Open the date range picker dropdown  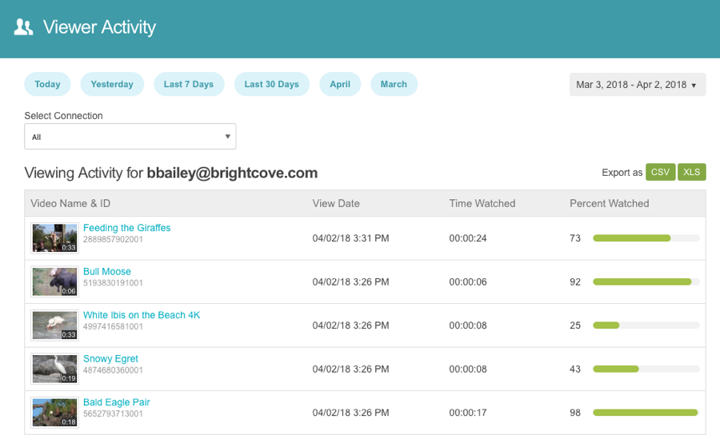coord(637,85)
